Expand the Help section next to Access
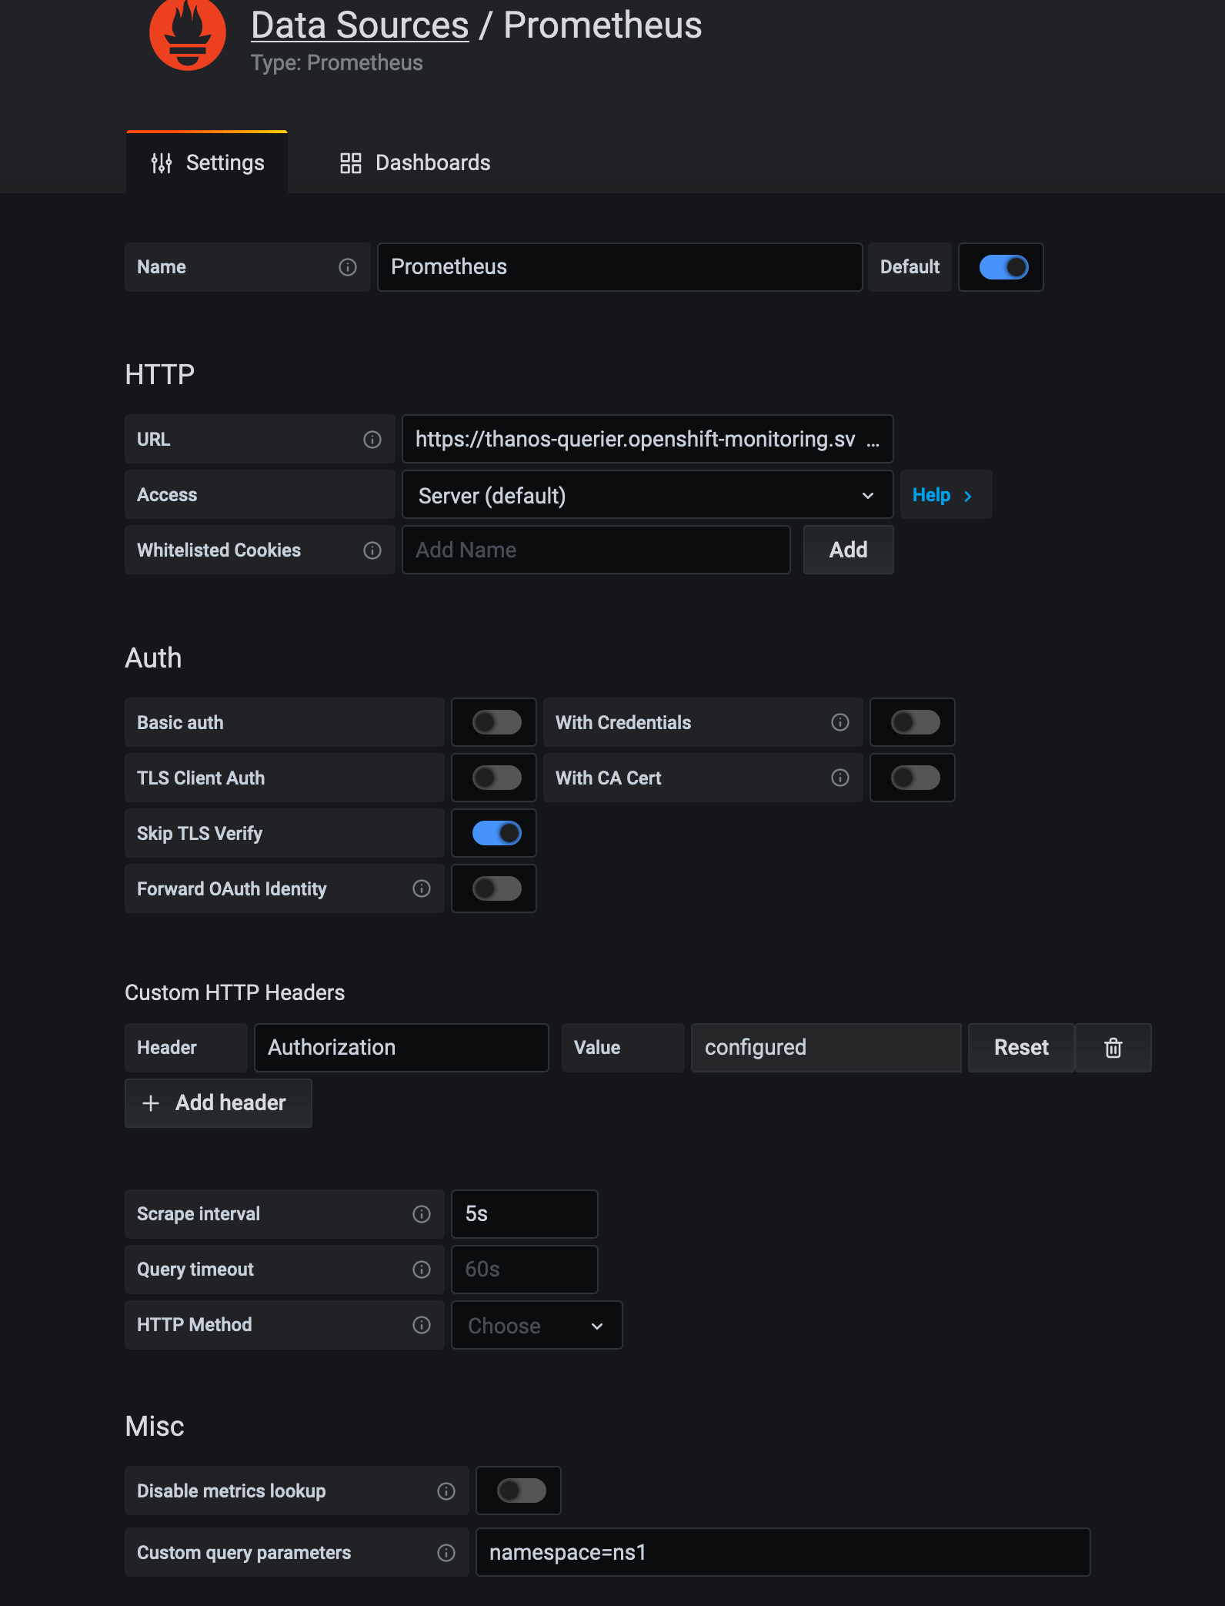1225x1606 pixels. click(946, 495)
